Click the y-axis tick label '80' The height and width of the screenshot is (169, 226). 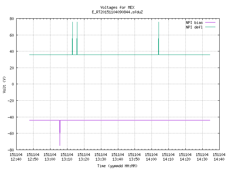(12, 19)
